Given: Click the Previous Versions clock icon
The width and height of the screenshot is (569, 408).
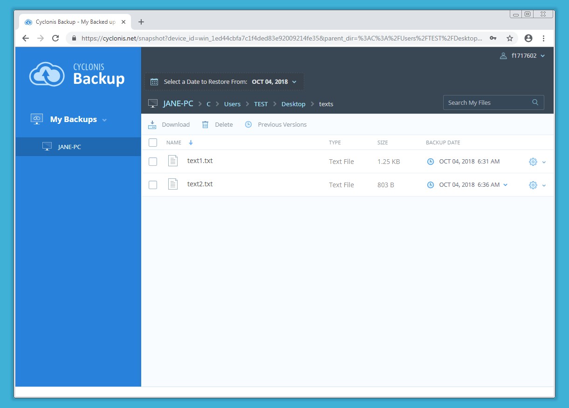Looking at the screenshot, I should click(248, 124).
